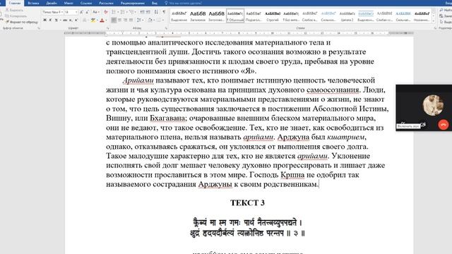Screen dimensions: 452x254
Task: Apply numbered list formatting
Action: pyautogui.click(x=122, y=12)
